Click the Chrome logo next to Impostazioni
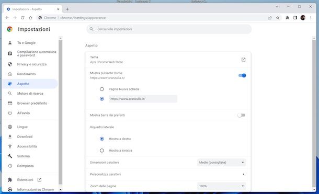The height and width of the screenshot is (194, 319). 9,29
